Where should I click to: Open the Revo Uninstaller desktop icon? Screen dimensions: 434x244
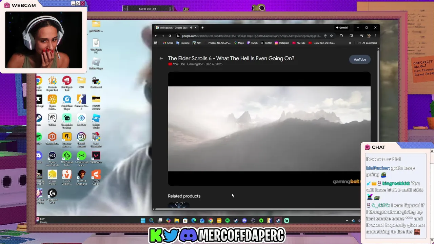pyautogui.click(x=96, y=140)
